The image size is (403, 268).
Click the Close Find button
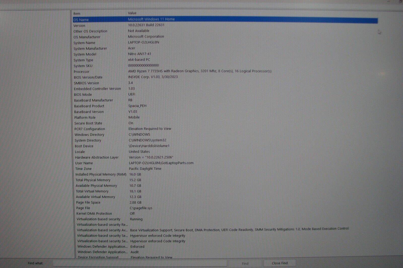(279, 263)
